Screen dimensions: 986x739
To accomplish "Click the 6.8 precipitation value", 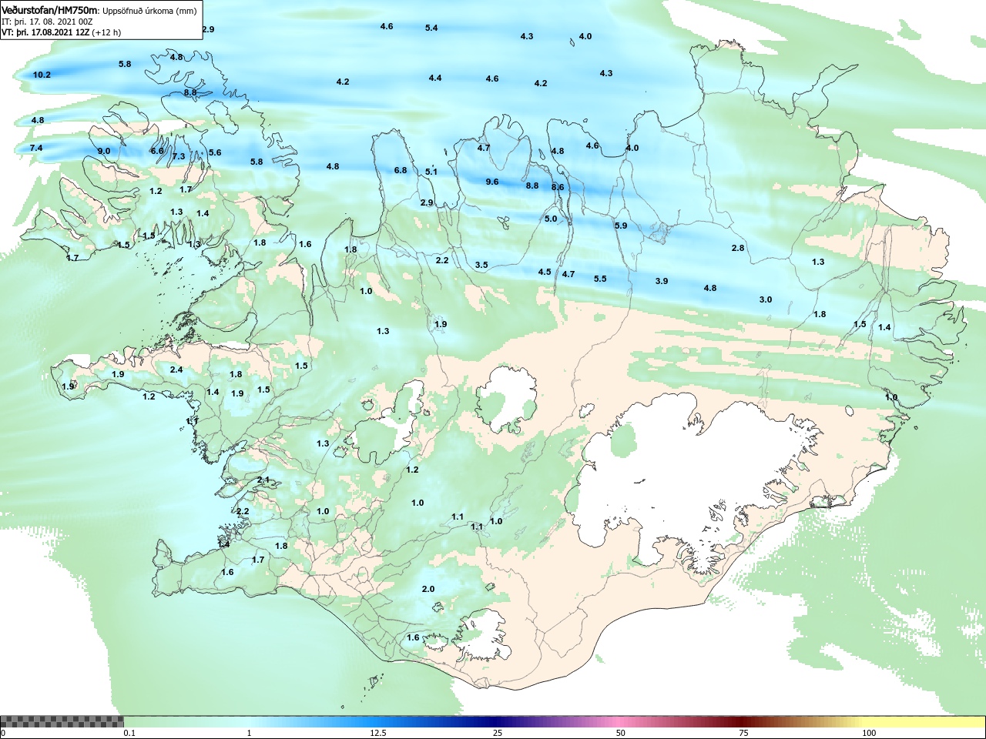I will pos(401,170).
